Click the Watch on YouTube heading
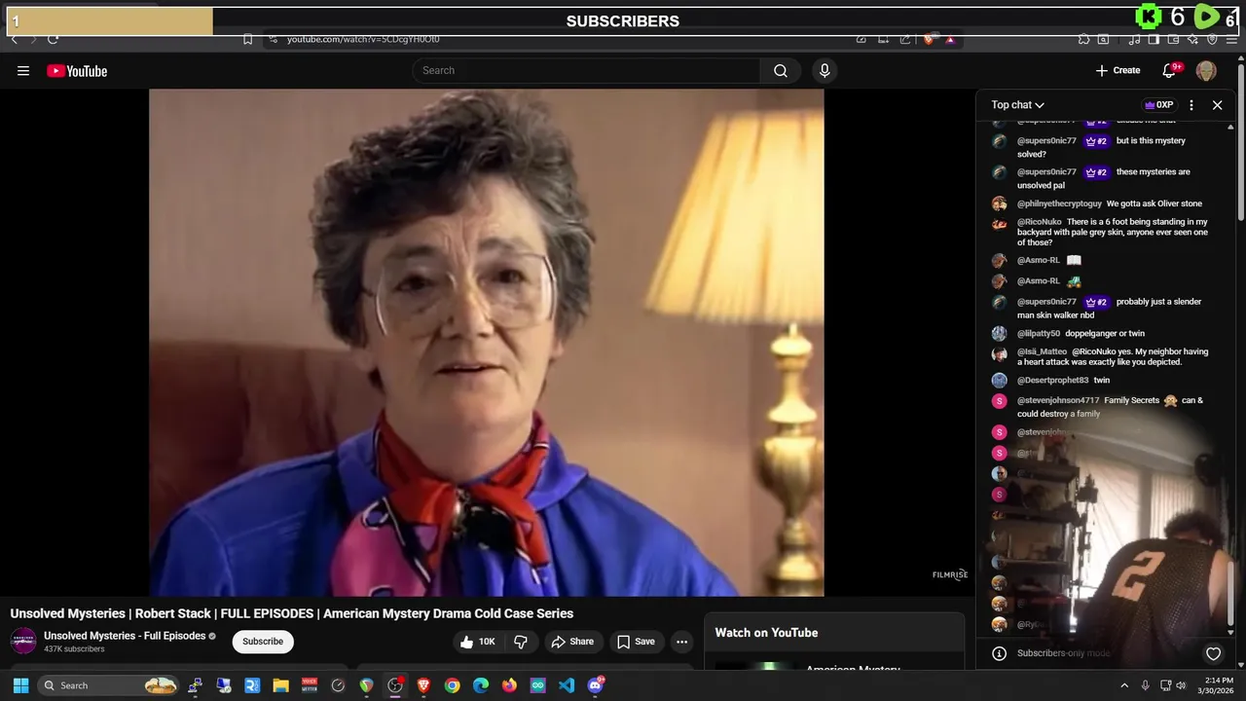Image resolution: width=1246 pixels, height=701 pixels. coord(766,633)
